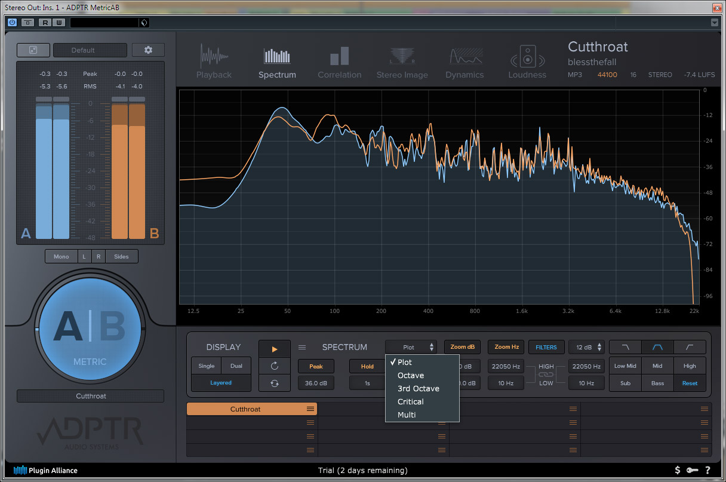Open the host bar's far-right dropdown arrow
Screen dimensions: 726x482
(x=715, y=23)
